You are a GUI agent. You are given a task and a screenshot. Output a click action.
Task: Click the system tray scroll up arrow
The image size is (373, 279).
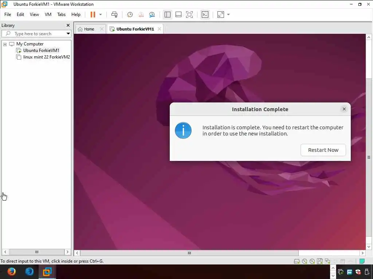pos(333,268)
